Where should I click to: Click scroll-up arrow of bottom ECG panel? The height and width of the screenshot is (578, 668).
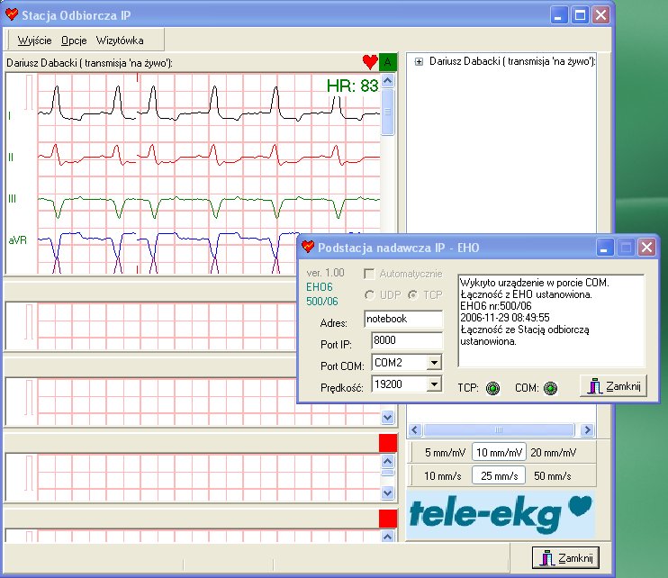[x=387, y=537]
